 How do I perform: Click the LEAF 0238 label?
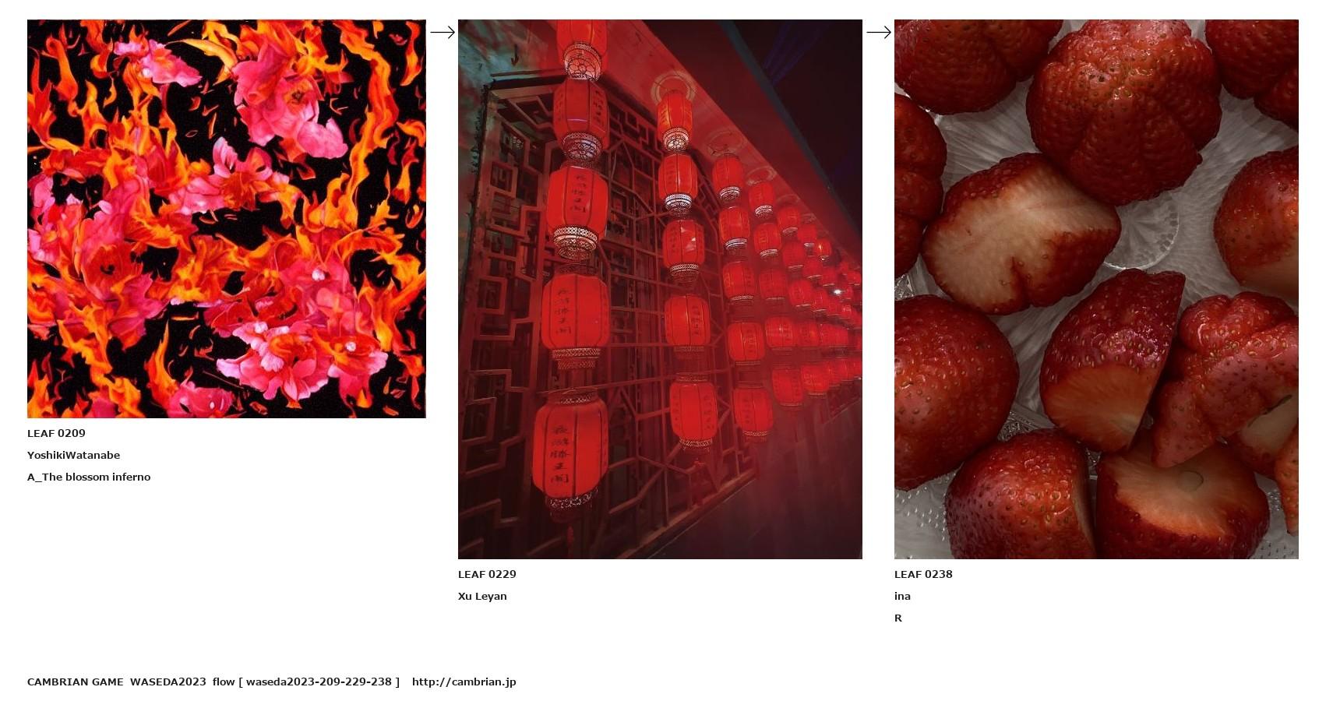923,574
